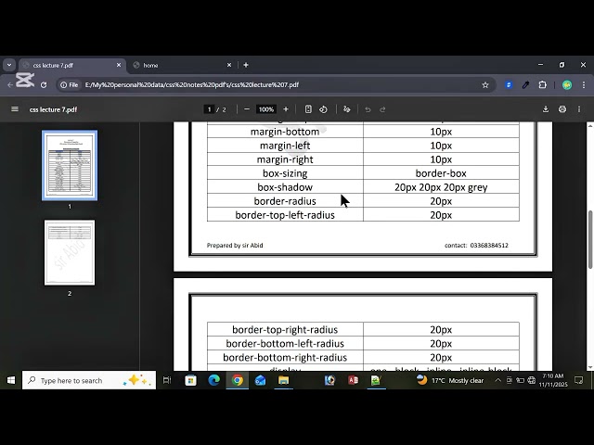The width and height of the screenshot is (594, 445).
Task: Select the PDF annotate draw tool
Action: pyautogui.click(x=346, y=109)
